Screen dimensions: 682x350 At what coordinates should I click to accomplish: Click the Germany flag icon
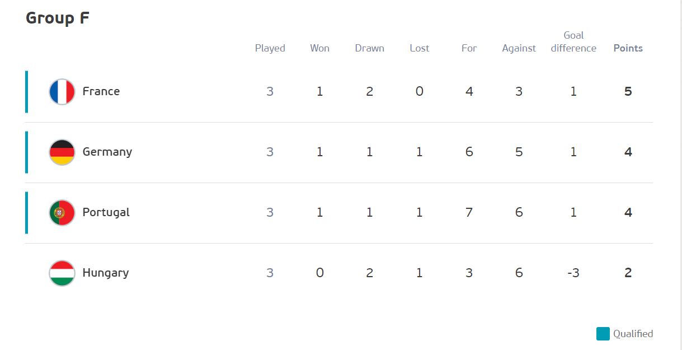click(x=62, y=152)
